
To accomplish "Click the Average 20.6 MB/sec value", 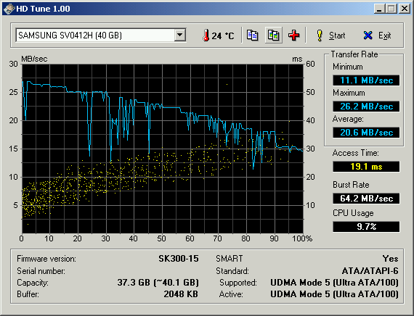I will [x=366, y=133].
